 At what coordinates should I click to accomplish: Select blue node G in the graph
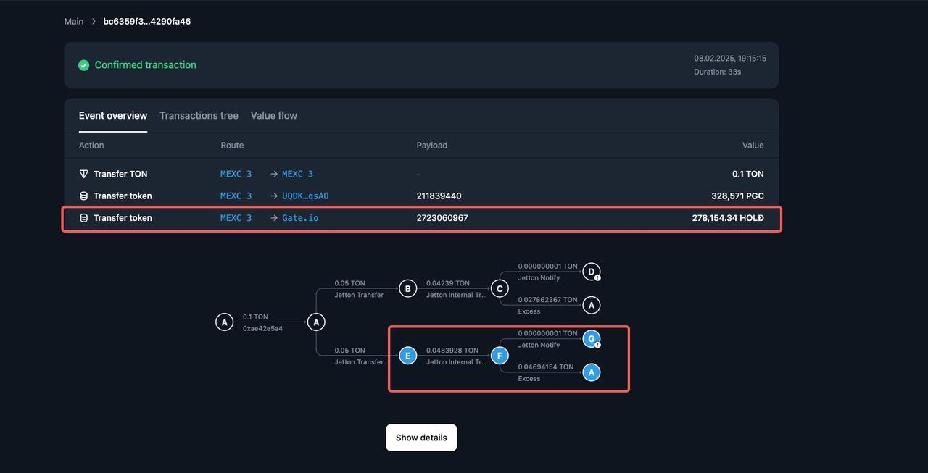(x=591, y=339)
